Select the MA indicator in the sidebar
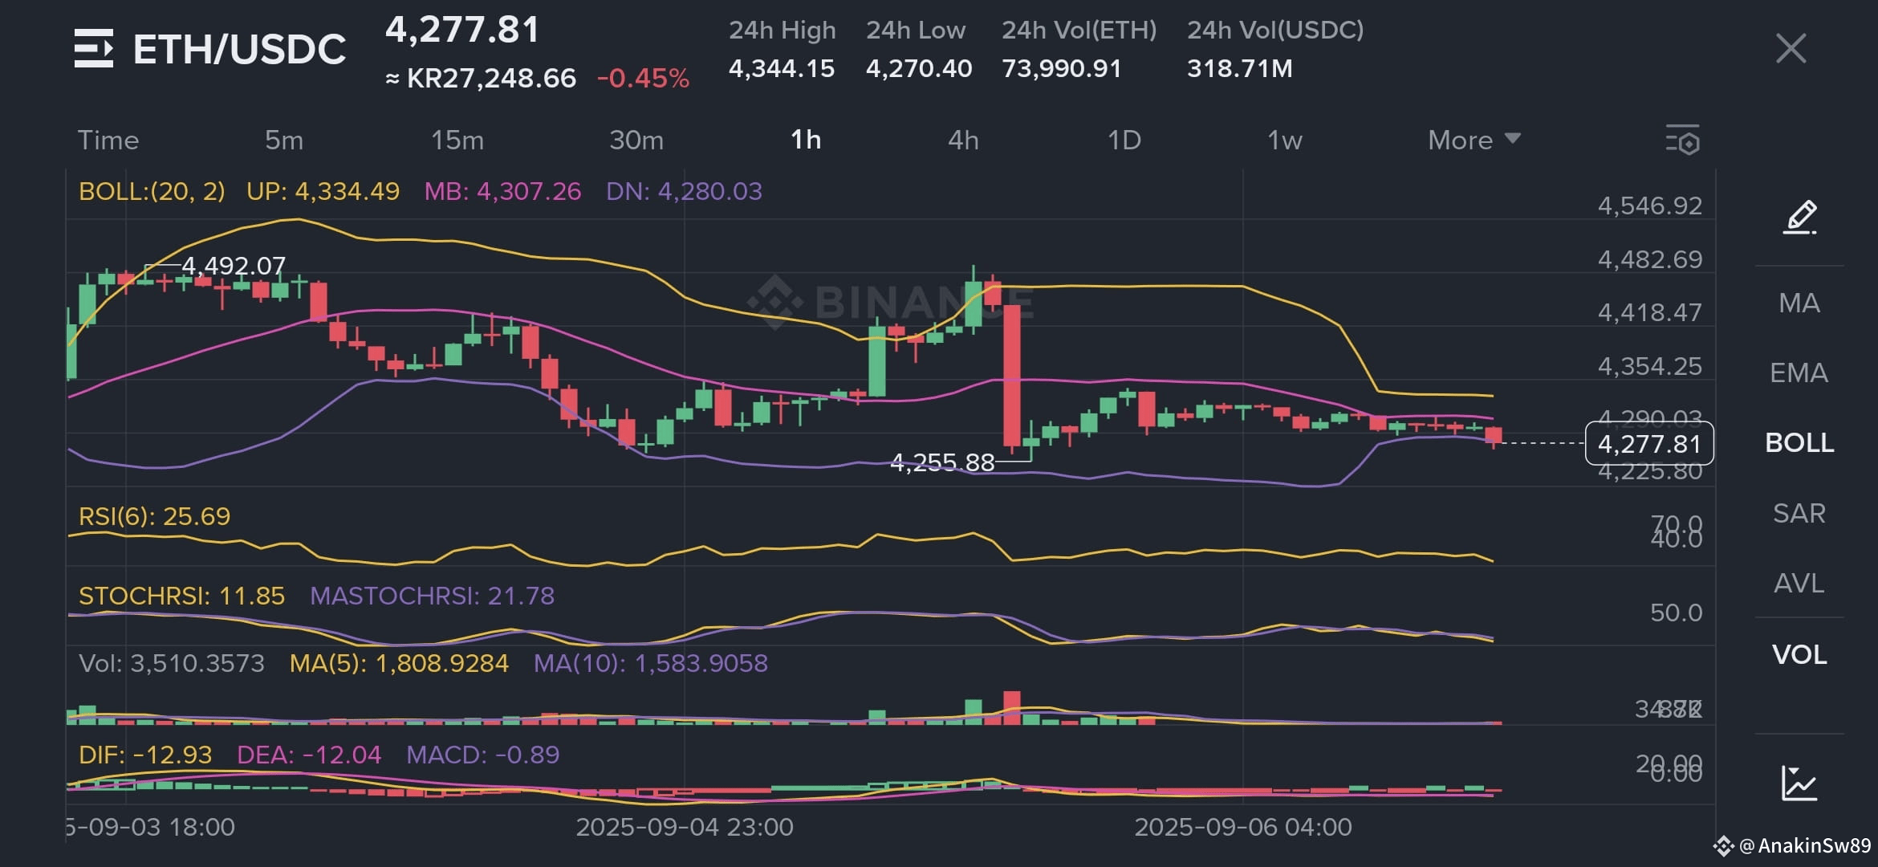Viewport: 1878px width, 867px height. pyautogui.click(x=1799, y=303)
